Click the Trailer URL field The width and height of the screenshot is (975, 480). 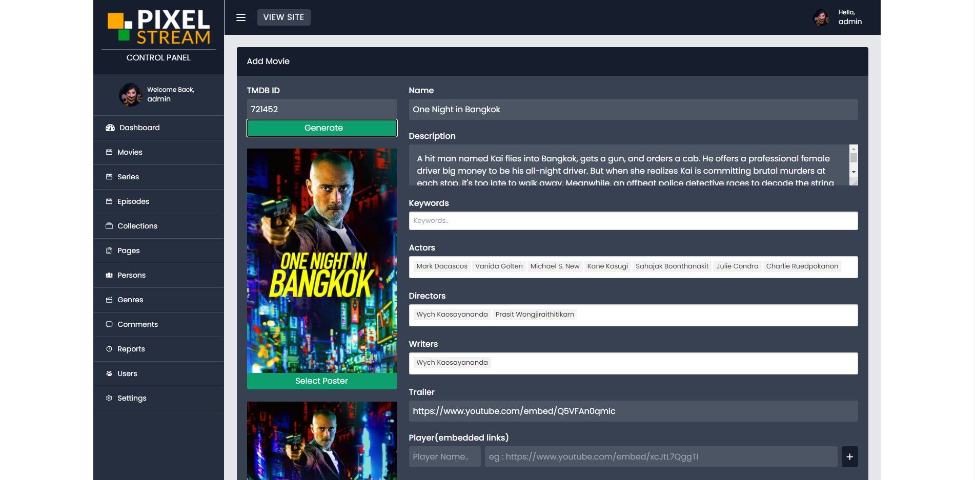click(633, 411)
